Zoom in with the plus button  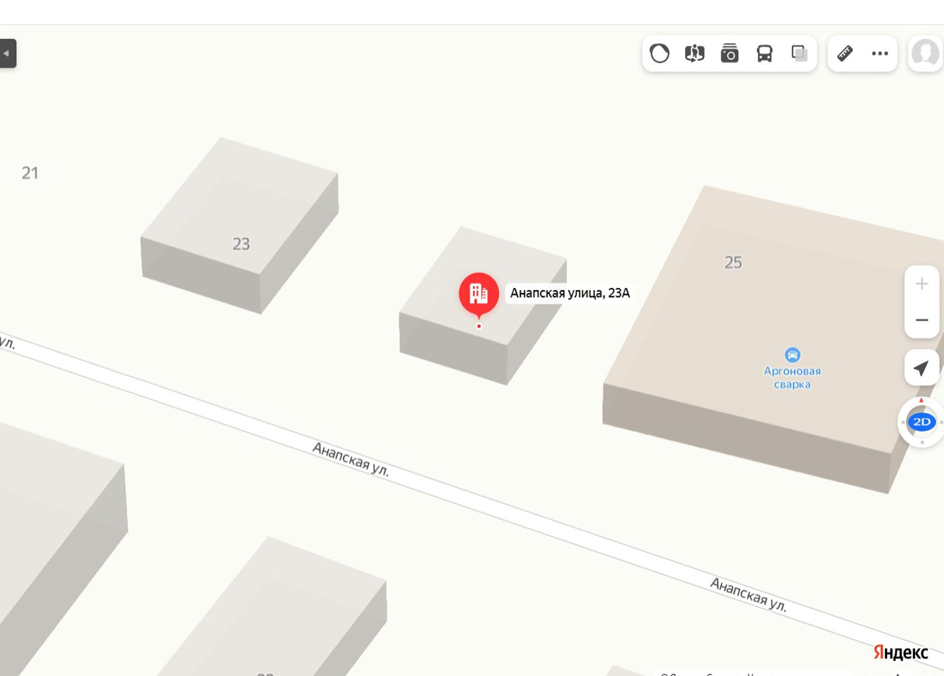[922, 284]
